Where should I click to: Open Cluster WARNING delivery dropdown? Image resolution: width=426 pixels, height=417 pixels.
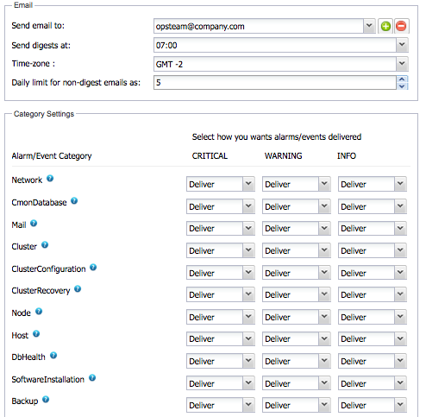coord(297,250)
